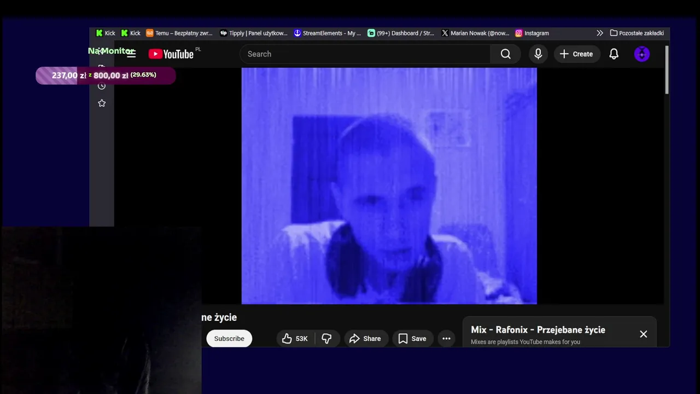Open the notifications bell

click(x=614, y=54)
